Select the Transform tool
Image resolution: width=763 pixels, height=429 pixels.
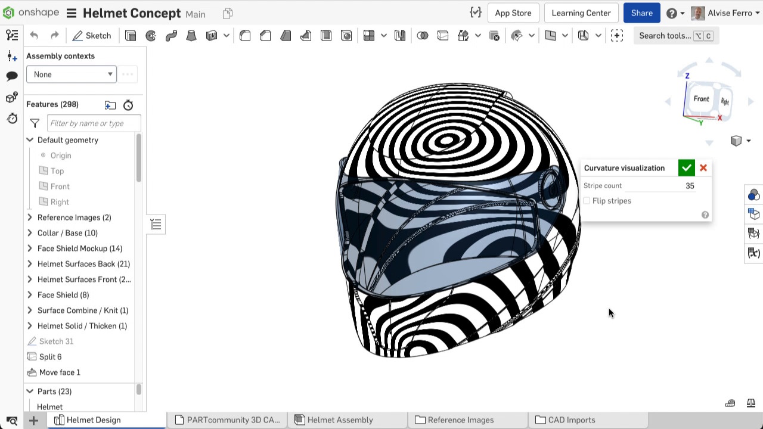tap(463, 36)
